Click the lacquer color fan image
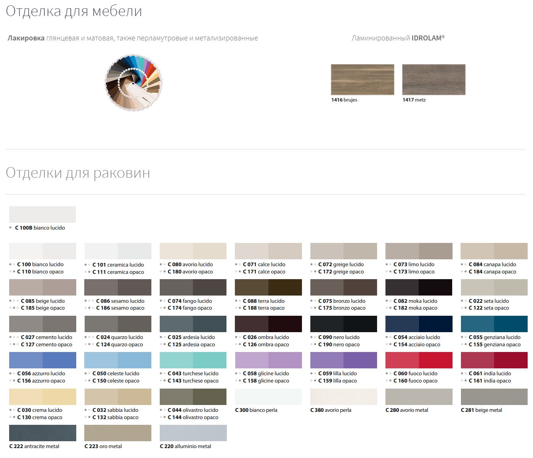Screen dimensions: 533x458 coord(133,82)
